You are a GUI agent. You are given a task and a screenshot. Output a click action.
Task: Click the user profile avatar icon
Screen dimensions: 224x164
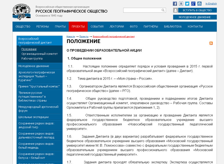click(176, 10)
